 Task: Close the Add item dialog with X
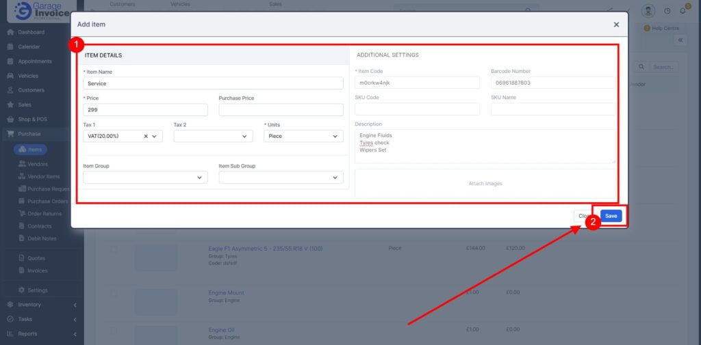tap(616, 25)
